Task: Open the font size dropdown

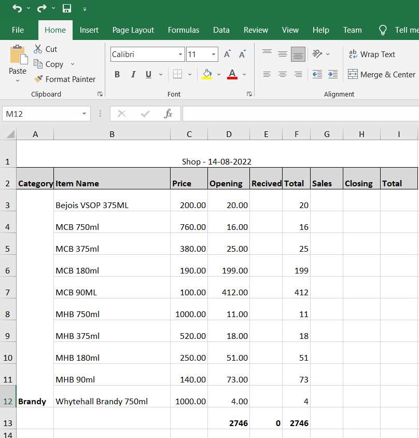Action: 214,54
